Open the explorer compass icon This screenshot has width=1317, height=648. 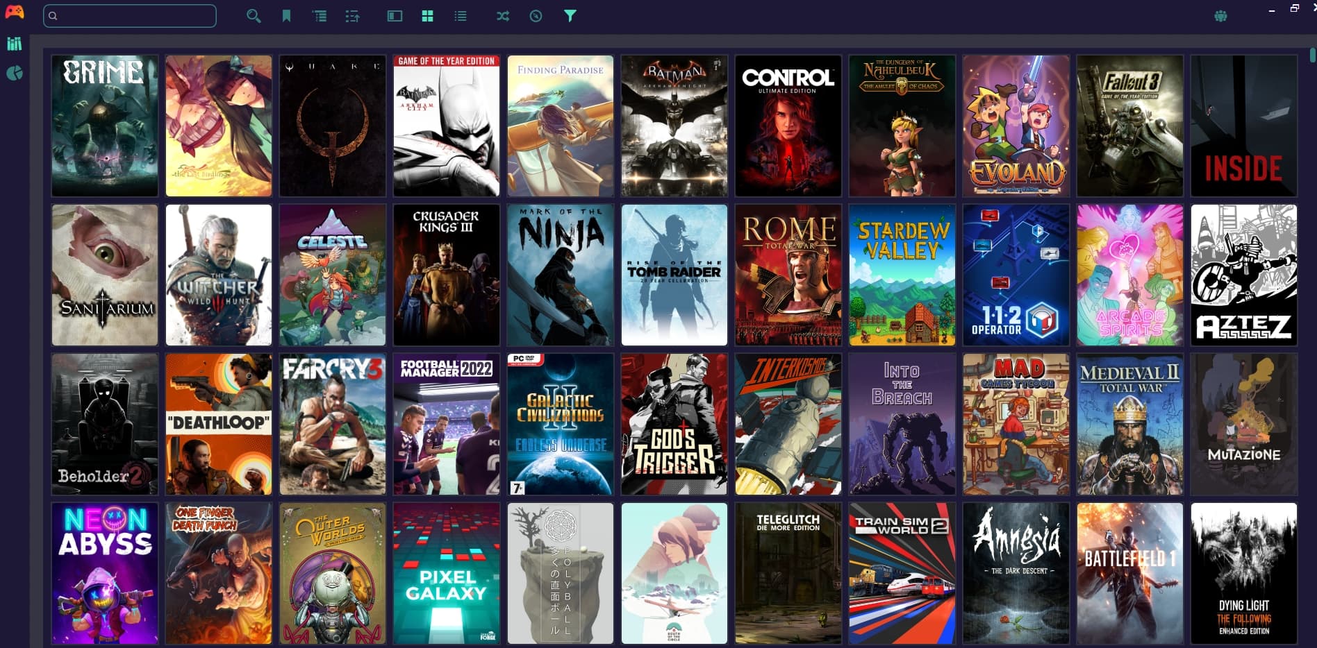536,16
